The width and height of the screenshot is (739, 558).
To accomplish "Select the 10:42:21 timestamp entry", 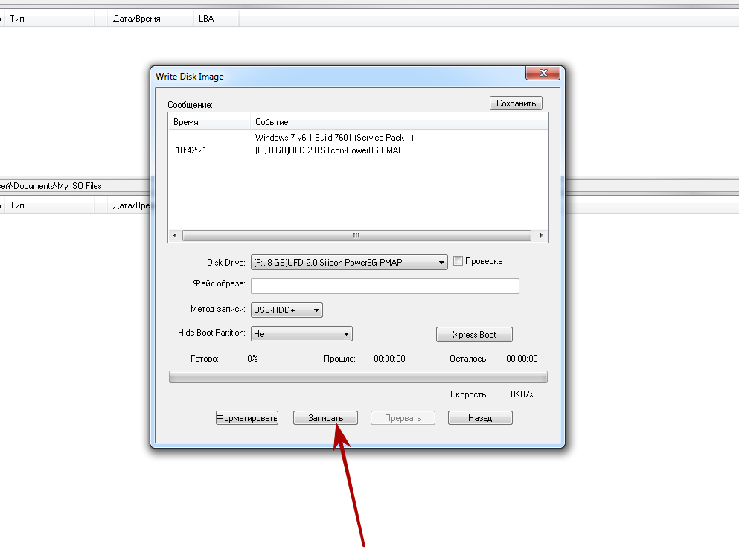I will point(191,150).
